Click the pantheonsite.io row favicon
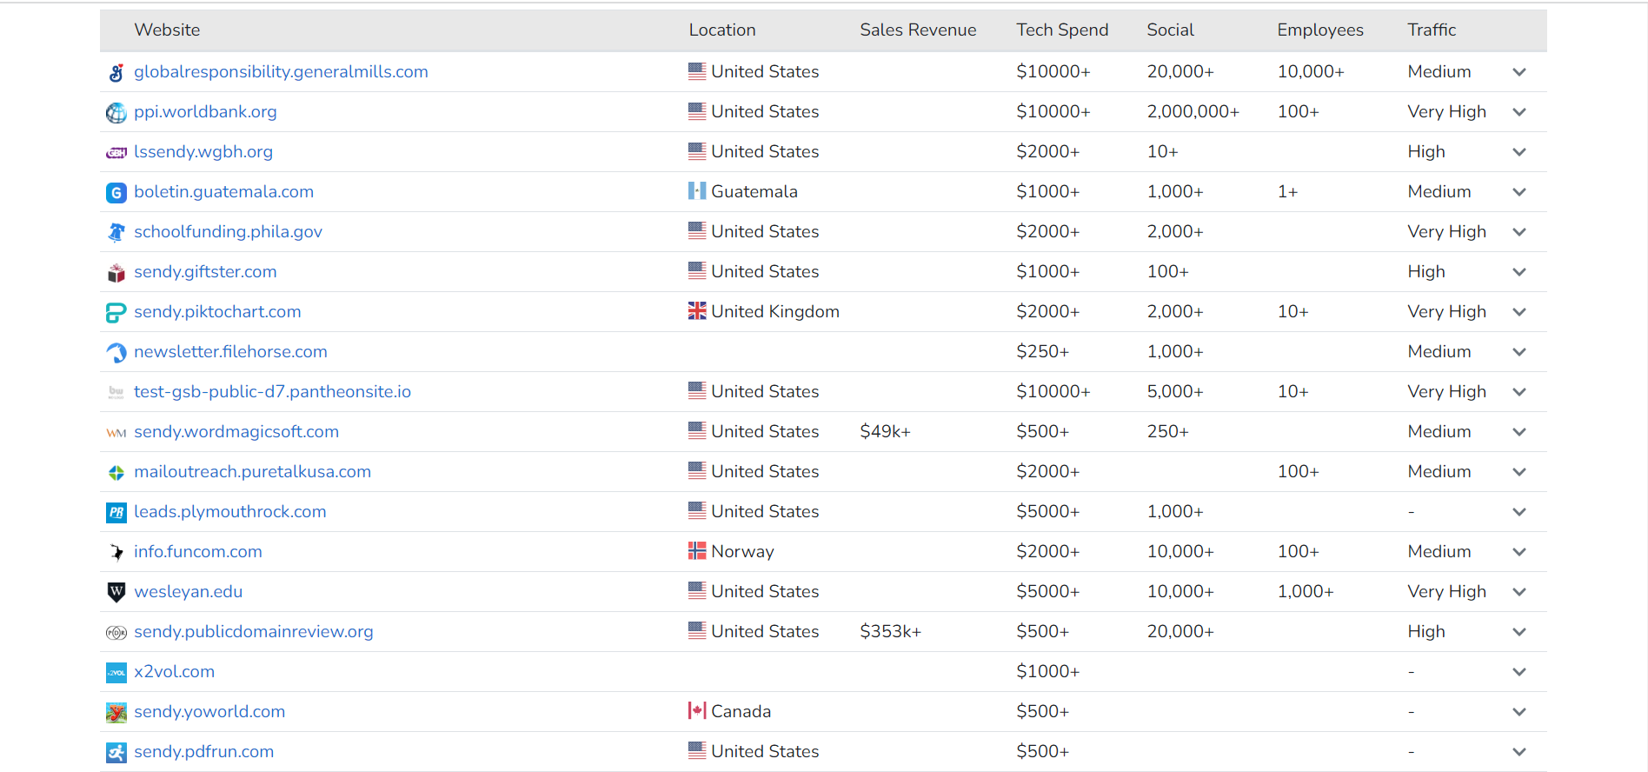1648x772 pixels. 116,392
